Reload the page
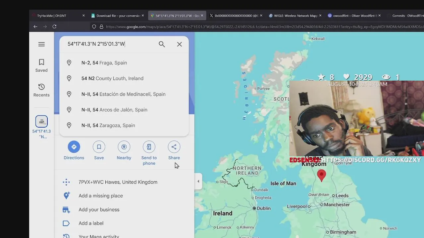The image size is (424, 238). [x=54, y=26]
